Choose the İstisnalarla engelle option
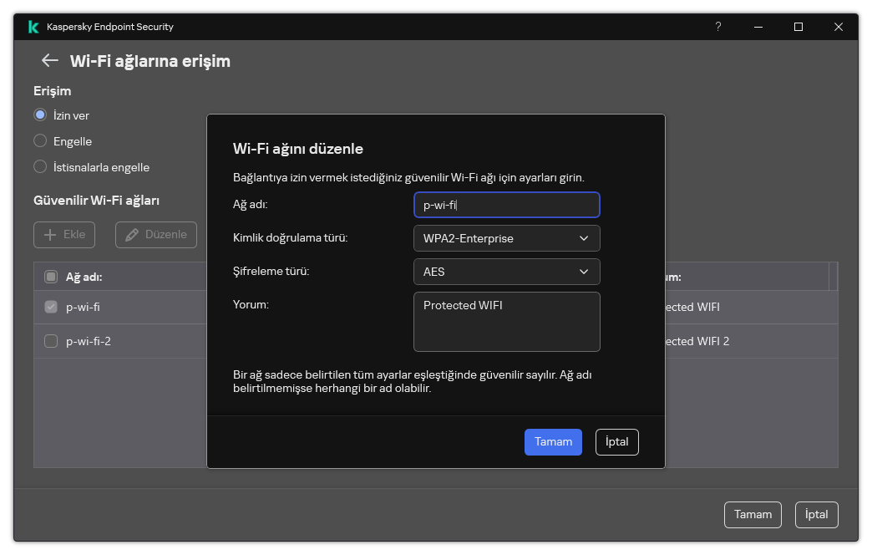This screenshot has height=555, width=872. coord(40,167)
